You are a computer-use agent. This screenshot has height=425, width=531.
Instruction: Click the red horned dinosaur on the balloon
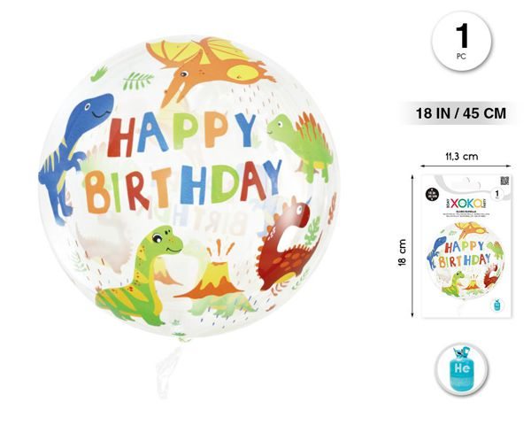coord(288,243)
